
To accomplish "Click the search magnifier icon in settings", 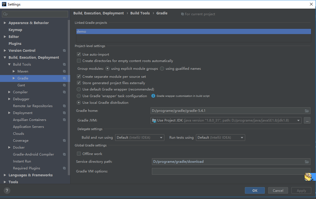I will click(5, 14).
